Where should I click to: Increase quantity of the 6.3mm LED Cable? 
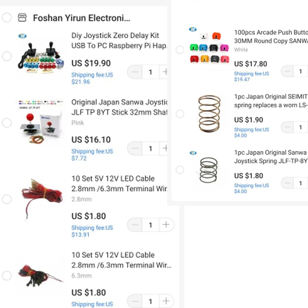pyautogui.click(x=166, y=301)
